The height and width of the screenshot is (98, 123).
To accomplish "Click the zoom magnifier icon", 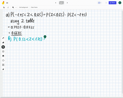I will click(13, 7).
